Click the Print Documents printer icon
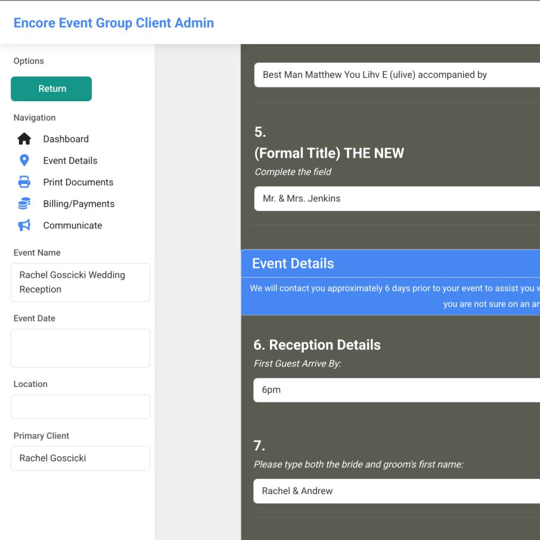This screenshot has width=540, height=540. 24,182
